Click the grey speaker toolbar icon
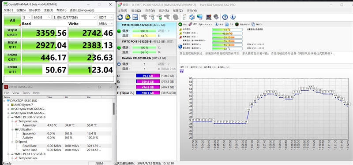This screenshot has width=353, height=165. click(216, 17)
